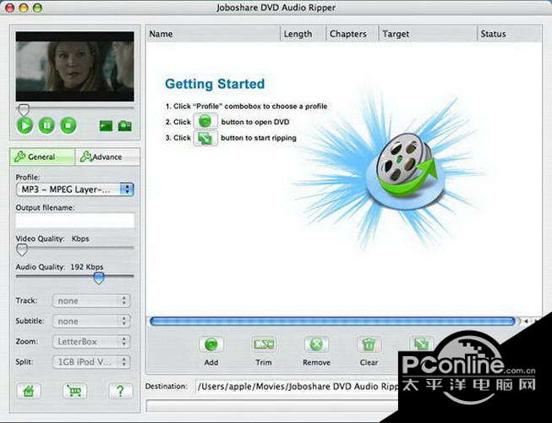The image size is (552, 423).
Task: Move the preview seek slider handle
Action: pyautogui.click(x=24, y=110)
